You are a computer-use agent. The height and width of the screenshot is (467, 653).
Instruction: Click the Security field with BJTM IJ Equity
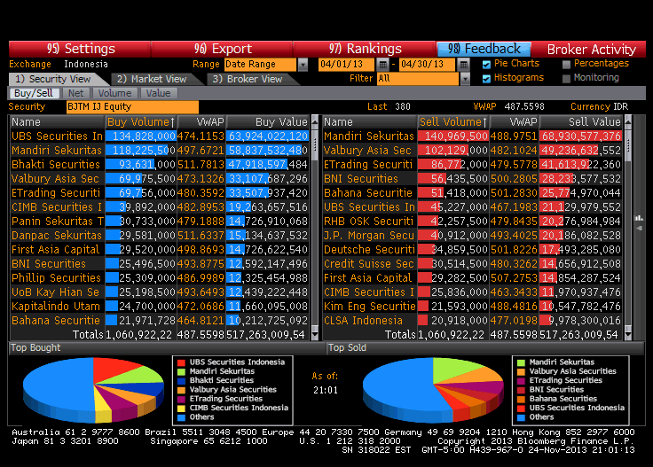[x=131, y=106]
